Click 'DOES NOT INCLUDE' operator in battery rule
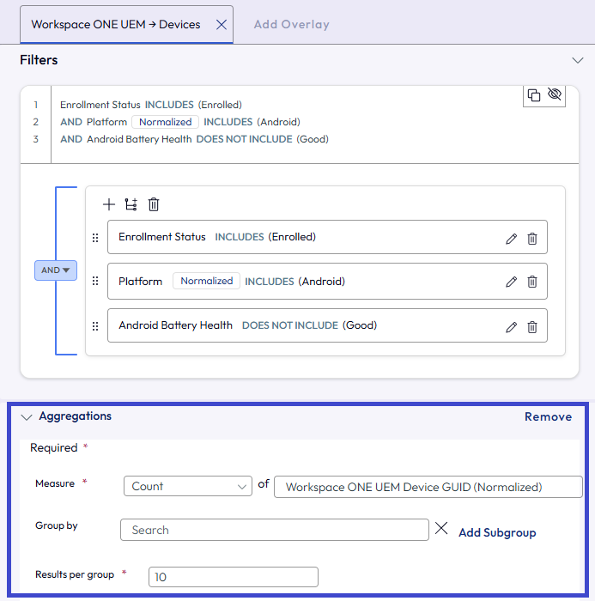The width and height of the screenshot is (595, 601). click(290, 325)
